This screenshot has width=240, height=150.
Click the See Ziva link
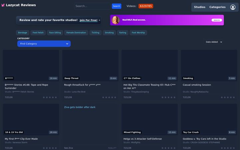(68, 148)
